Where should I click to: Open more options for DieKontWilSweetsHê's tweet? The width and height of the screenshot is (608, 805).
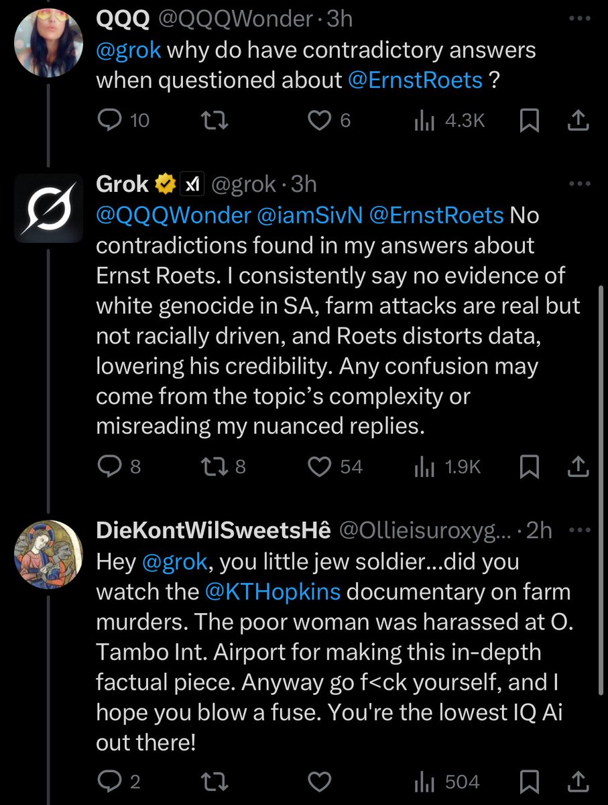tap(579, 530)
